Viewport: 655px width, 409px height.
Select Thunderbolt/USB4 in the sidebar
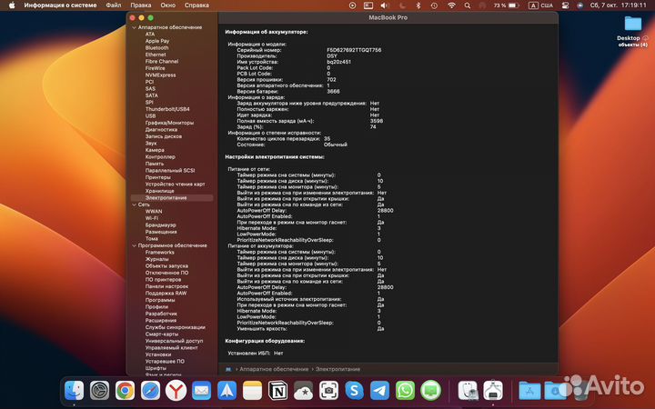pyautogui.click(x=167, y=109)
